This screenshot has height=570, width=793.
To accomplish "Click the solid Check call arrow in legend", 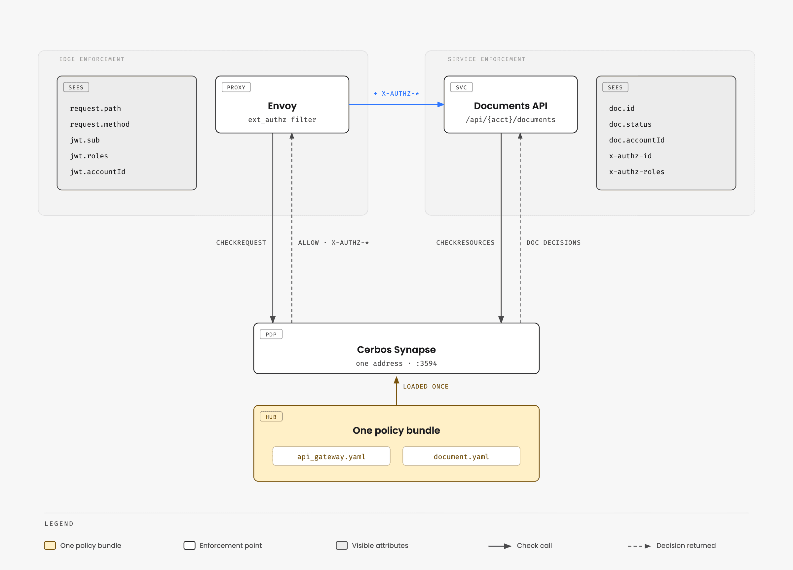I will (x=500, y=546).
